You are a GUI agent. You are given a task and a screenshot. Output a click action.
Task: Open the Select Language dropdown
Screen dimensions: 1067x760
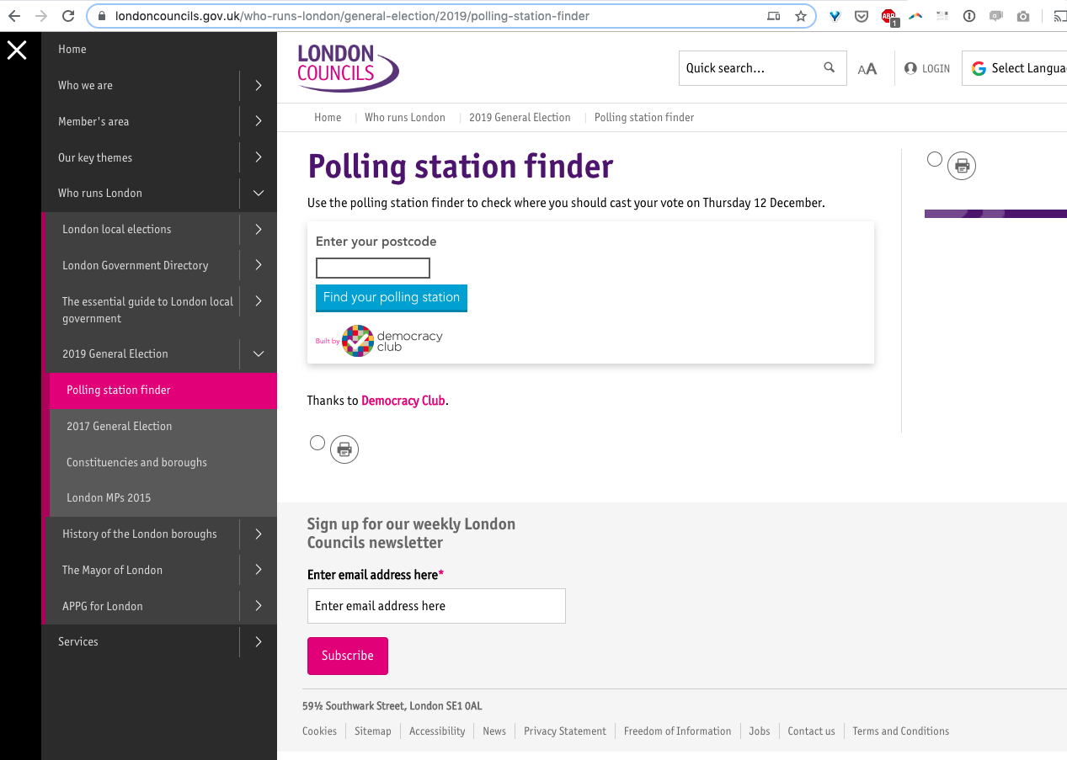(x=1015, y=68)
